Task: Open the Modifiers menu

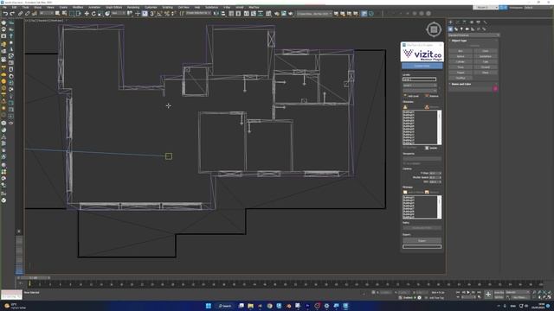Action: pyautogui.click(x=78, y=7)
